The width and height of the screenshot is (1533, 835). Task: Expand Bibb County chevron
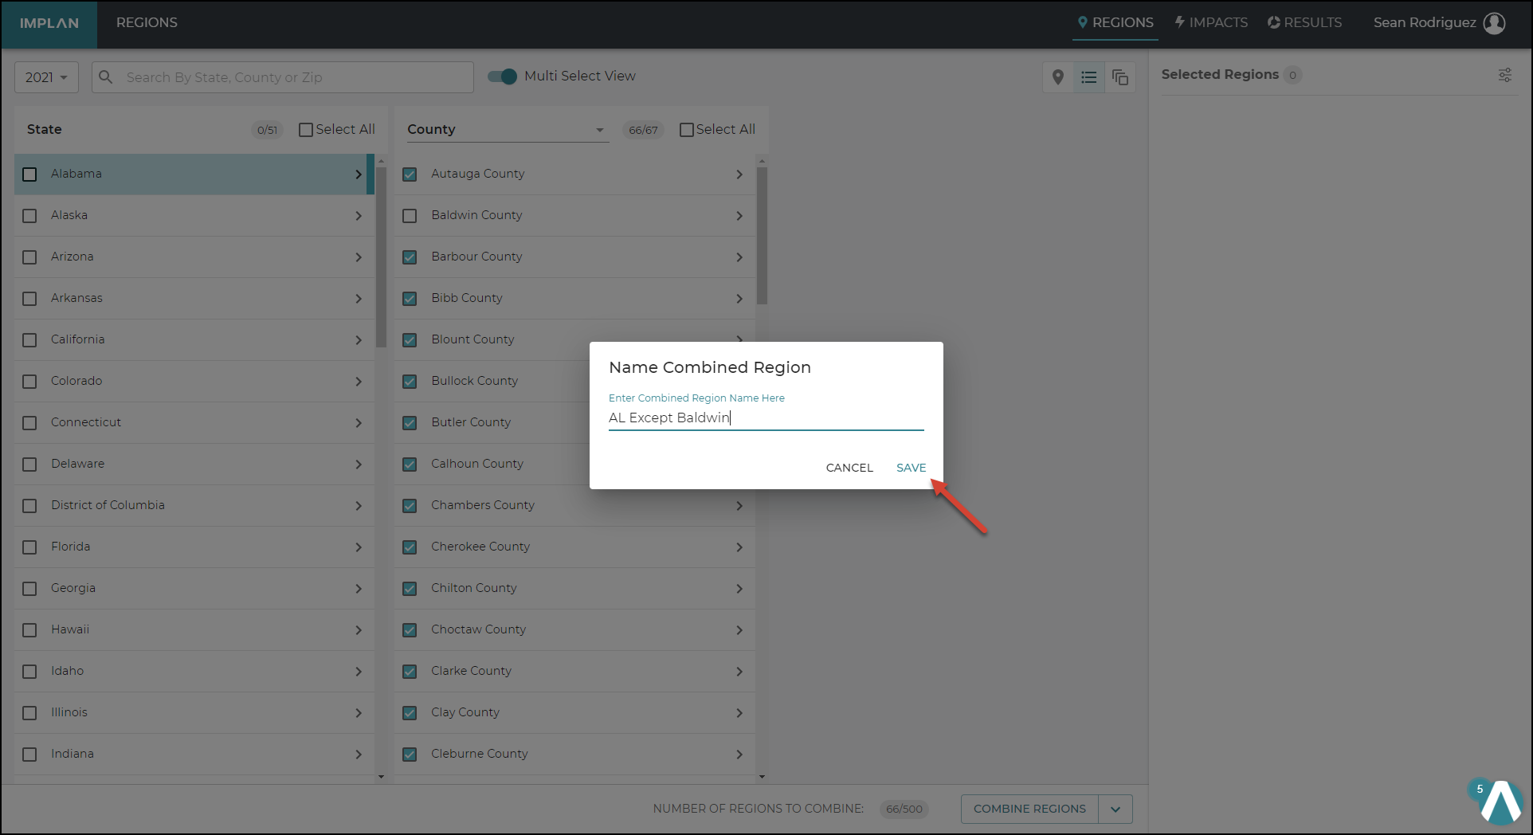[x=739, y=298]
